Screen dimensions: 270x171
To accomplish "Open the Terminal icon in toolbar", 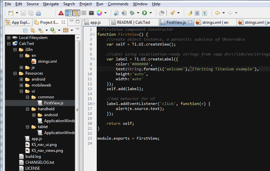I will 91,13.
